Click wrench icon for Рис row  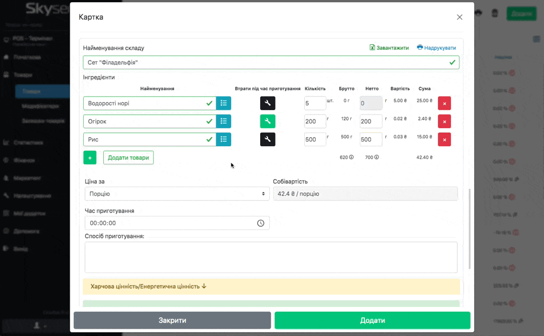pyautogui.click(x=267, y=139)
